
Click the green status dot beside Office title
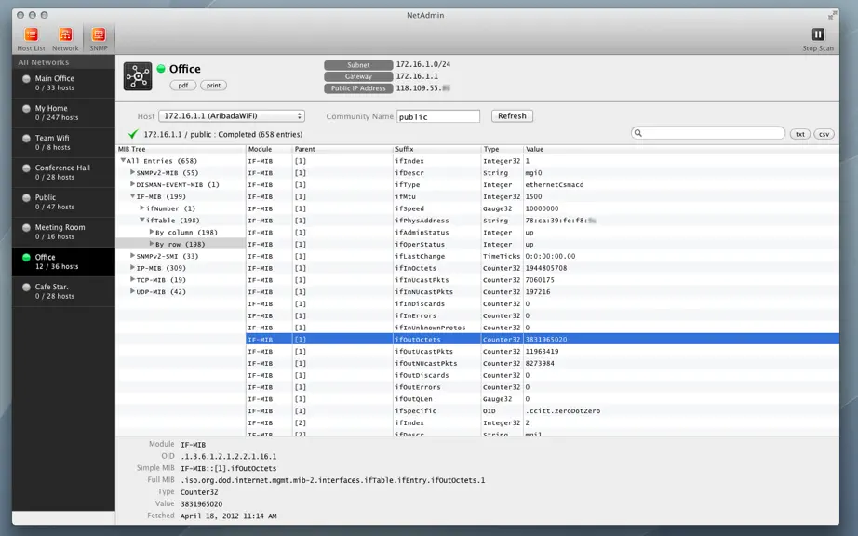pos(161,68)
